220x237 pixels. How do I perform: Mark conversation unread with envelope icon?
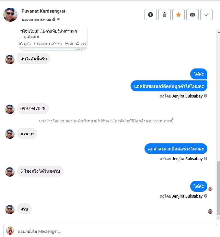(x=192, y=15)
